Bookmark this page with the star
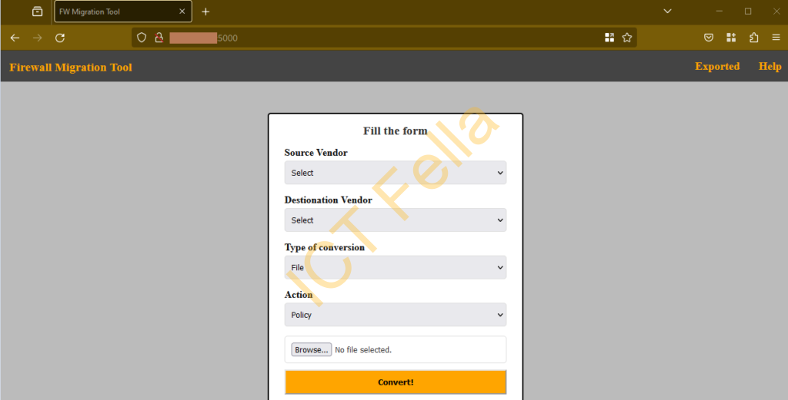Image resolution: width=788 pixels, height=400 pixels. pos(626,38)
